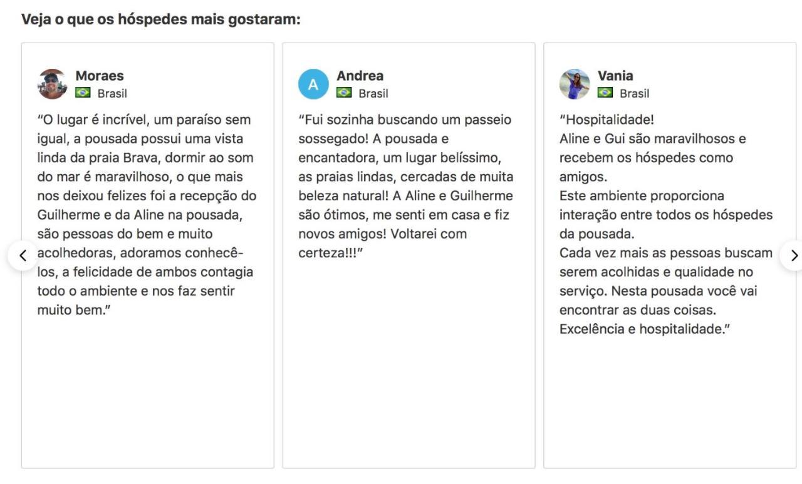Screen dimensions: 802x484
Task: Click Moraes' review text about praia Brava
Action: [147, 215]
